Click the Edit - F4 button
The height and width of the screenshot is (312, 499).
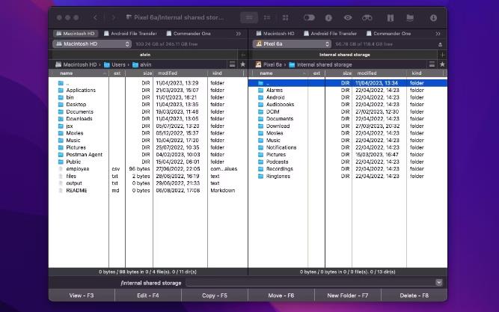click(148, 296)
